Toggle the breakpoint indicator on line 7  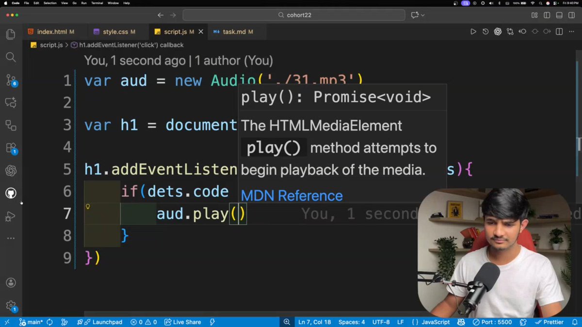tap(88, 207)
